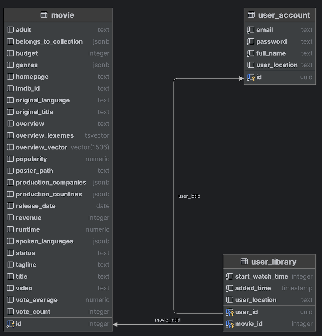The height and width of the screenshot is (336, 322).
Task: Click the arrowhead pointing at user_account id
Action: pyautogui.click(x=241, y=78)
